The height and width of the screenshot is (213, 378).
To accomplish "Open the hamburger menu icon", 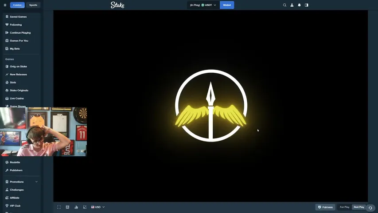I will point(5,5).
